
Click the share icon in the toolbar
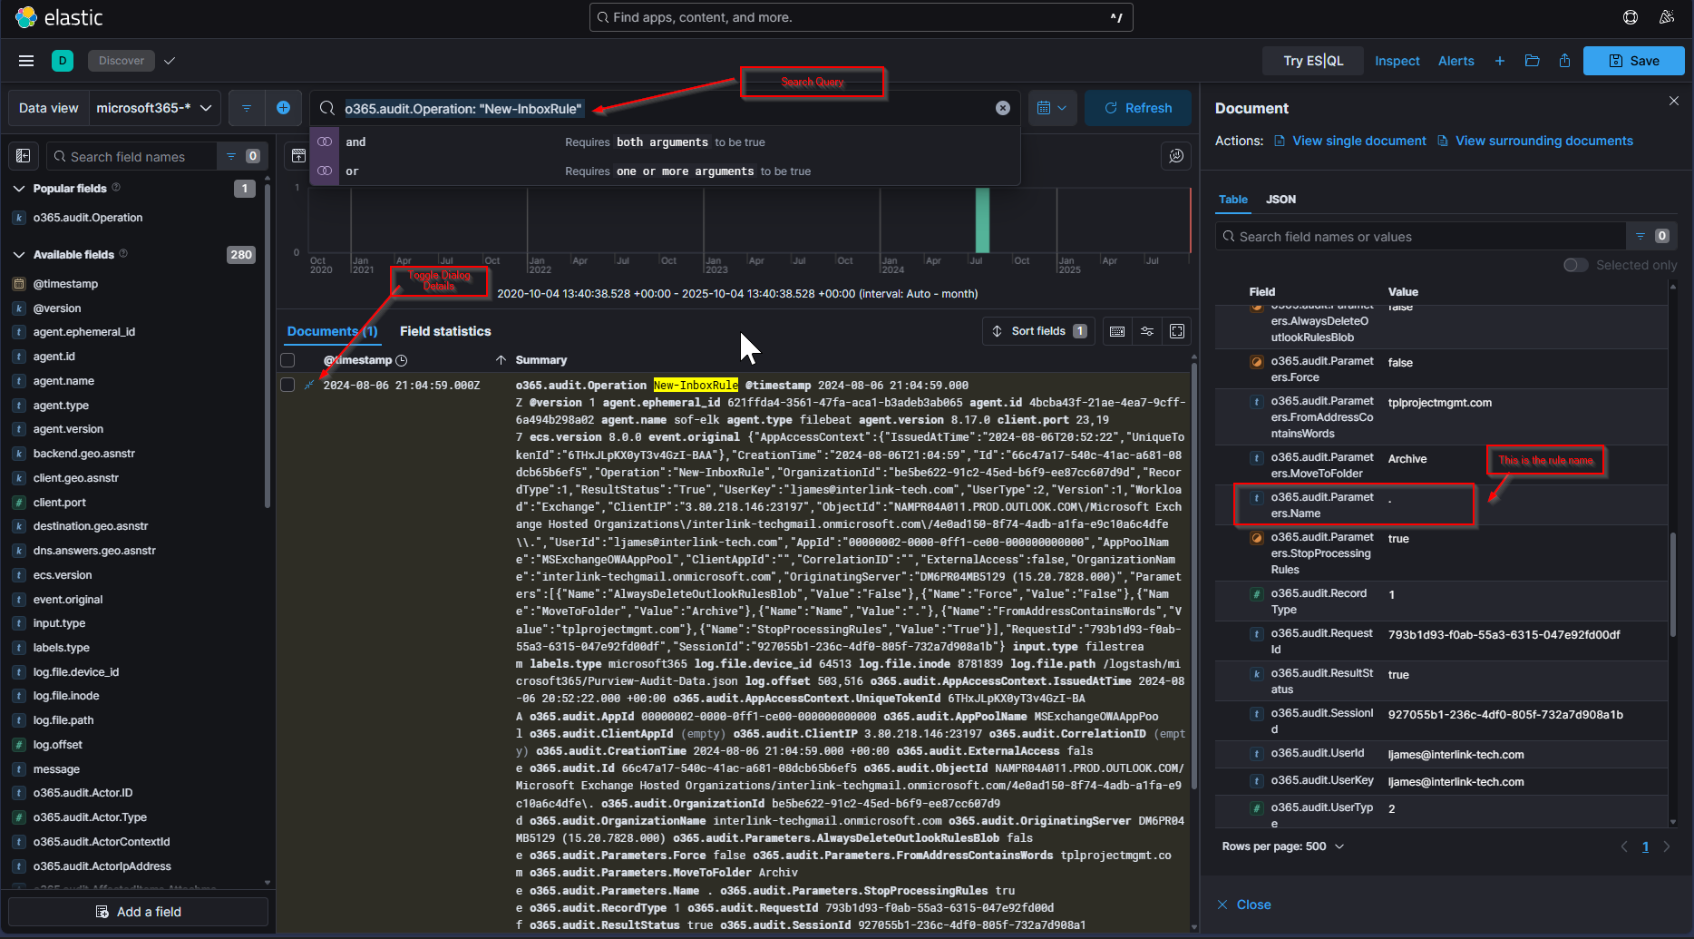tap(1564, 61)
